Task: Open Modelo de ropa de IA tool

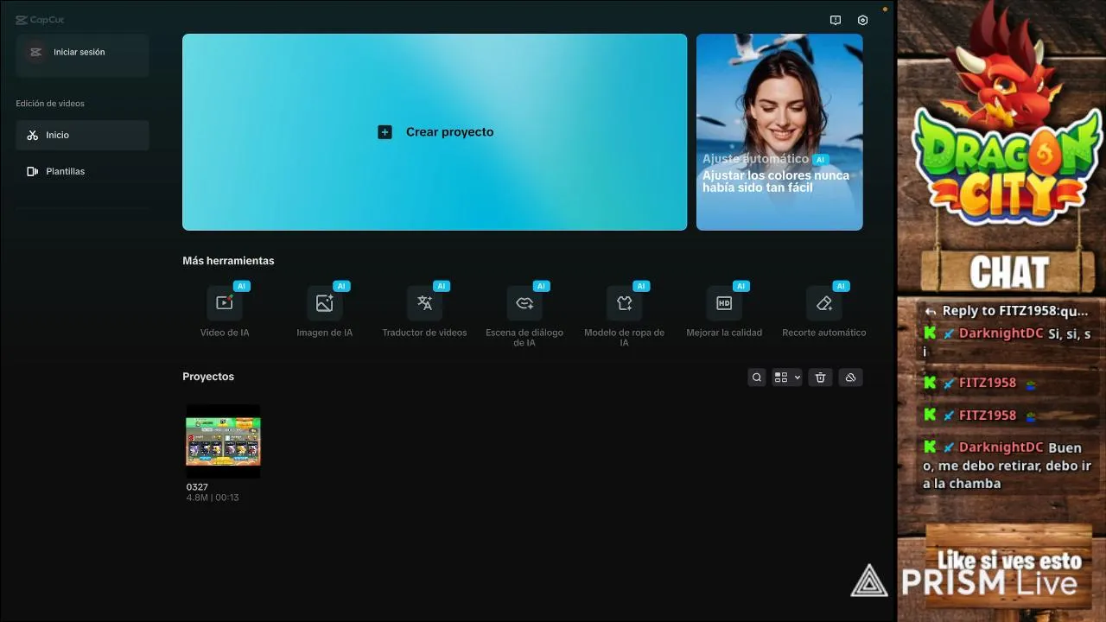Action: coord(624,303)
